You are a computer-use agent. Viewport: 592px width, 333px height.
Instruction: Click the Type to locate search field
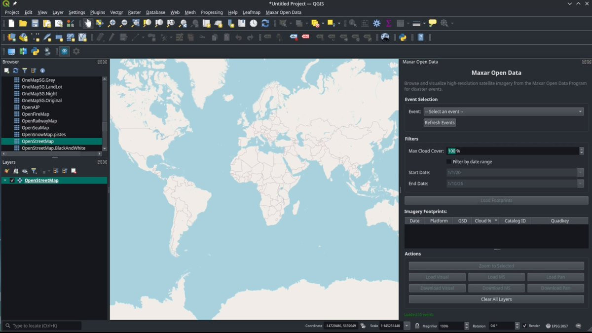[x=42, y=326]
